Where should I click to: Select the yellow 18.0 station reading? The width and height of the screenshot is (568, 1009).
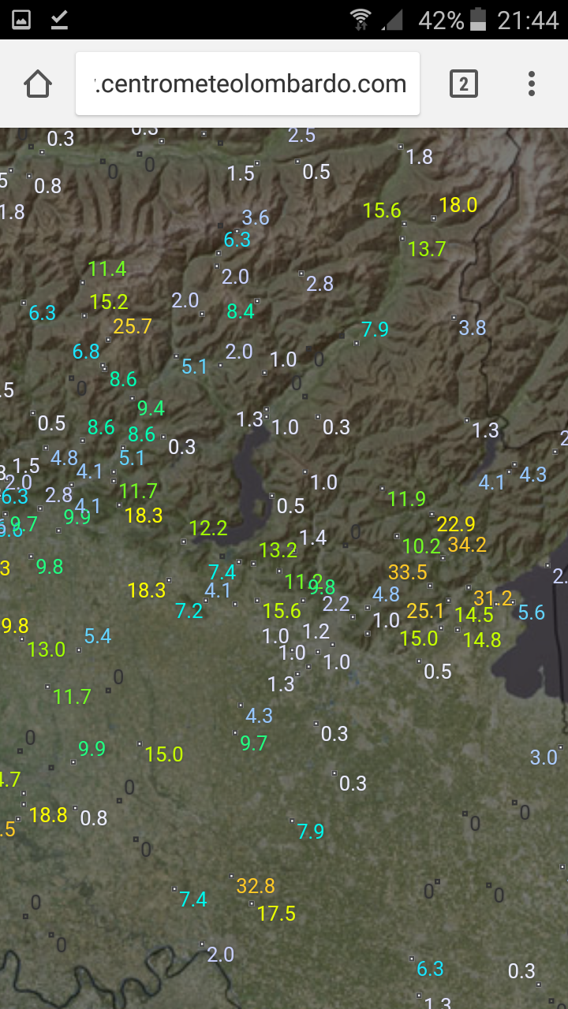458,206
